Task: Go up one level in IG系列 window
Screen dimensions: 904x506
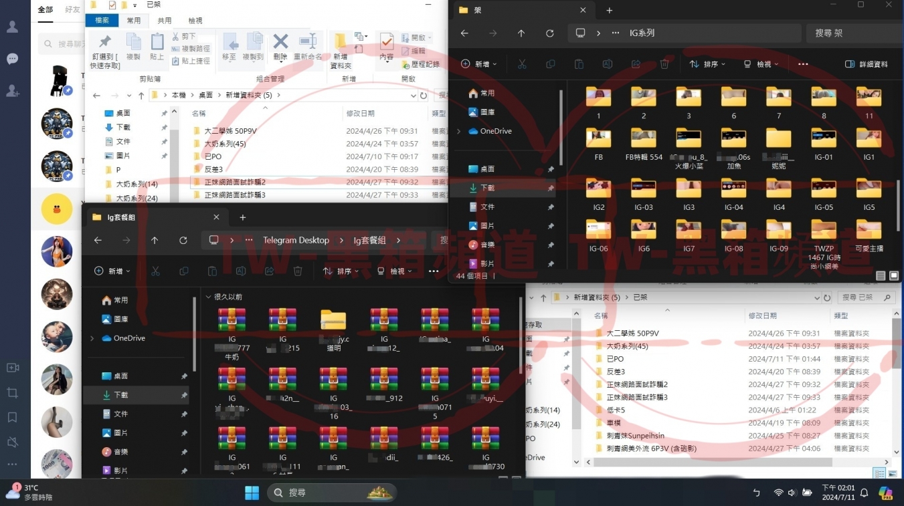Action: [x=521, y=33]
